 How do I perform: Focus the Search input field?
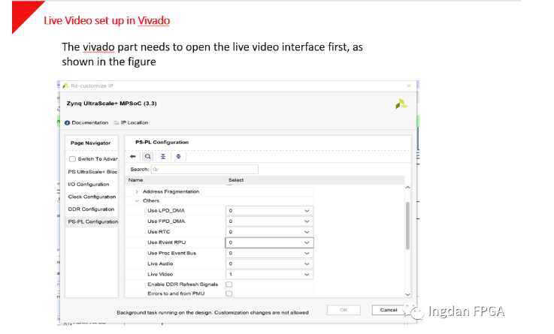point(204,170)
